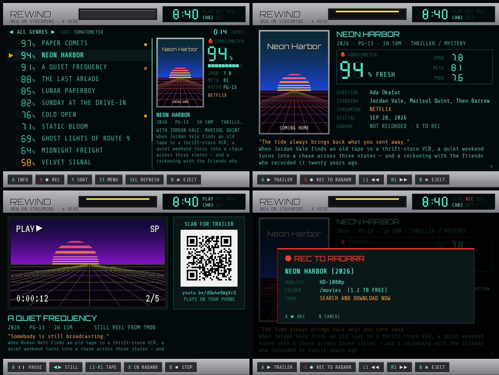This screenshot has height=375, width=499.
Task: Click the hollow radar ring on A QUIET FREQUENCY
Action: [146, 68]
